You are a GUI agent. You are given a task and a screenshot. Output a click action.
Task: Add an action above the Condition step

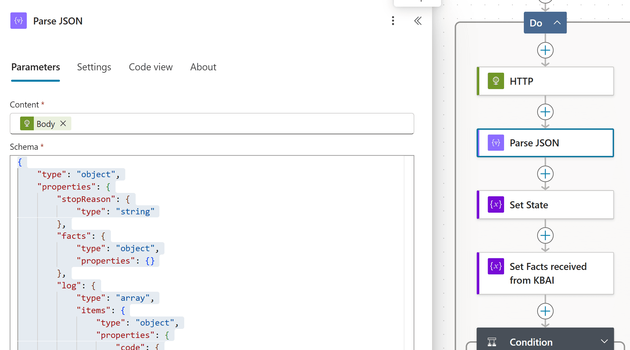pyautogui.click(x=545, y=311)
